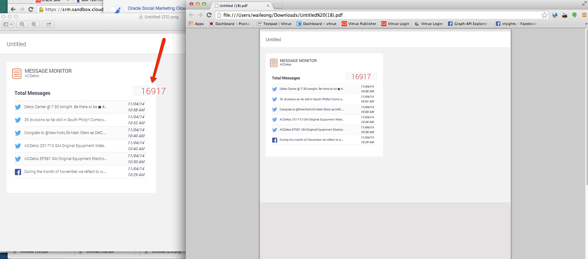Screen dimensions: 588x259
Task: Click the Facebook icon beside 'During the month' in PDF
Action: pos(275,140)
